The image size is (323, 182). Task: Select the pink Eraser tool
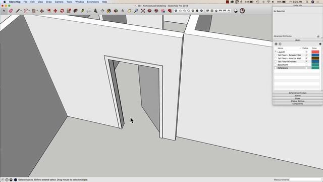point(11,11)
